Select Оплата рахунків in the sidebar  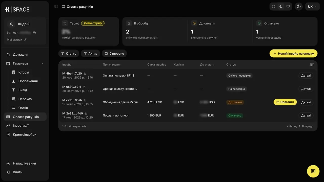[x=25, y=117]
